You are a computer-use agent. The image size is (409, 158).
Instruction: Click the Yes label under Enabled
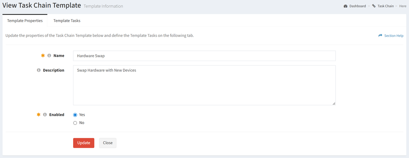pyautogui.click(x=82, y=115)
